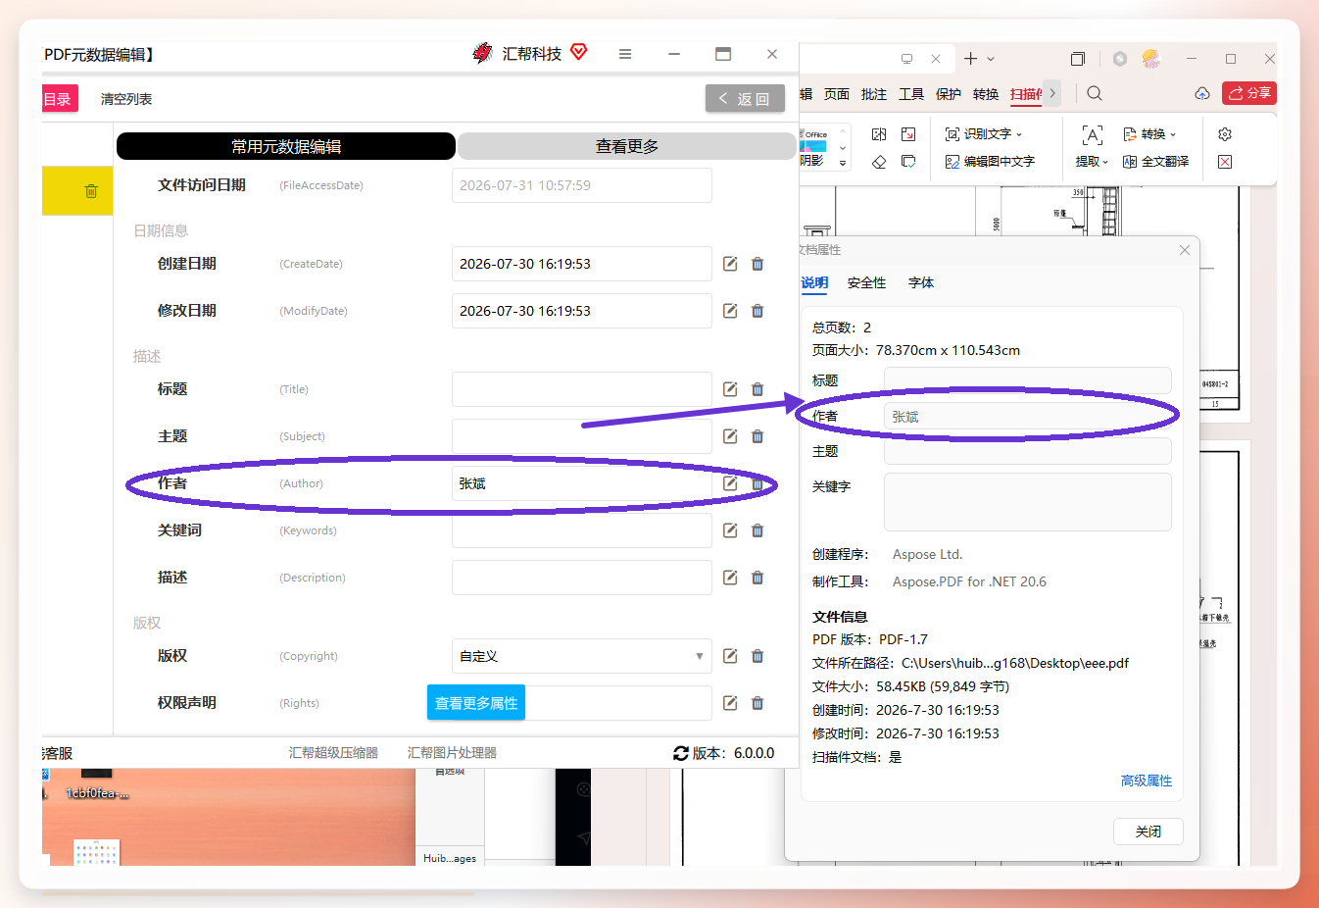The image size is (1319, 908).
Task: Click the edit icon for 主题 row
Action: (x=730, y=436)
